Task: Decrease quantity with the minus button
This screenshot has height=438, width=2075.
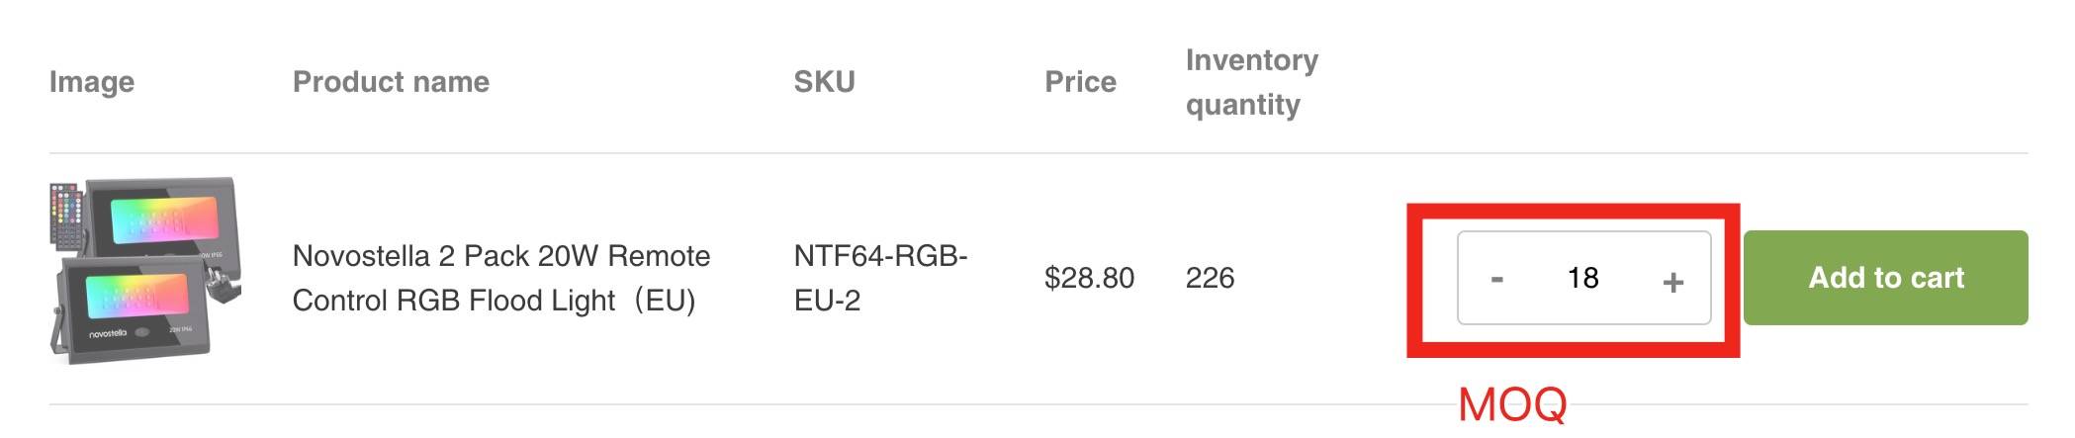Action: pyautogui.click(x=1496, y=280)
